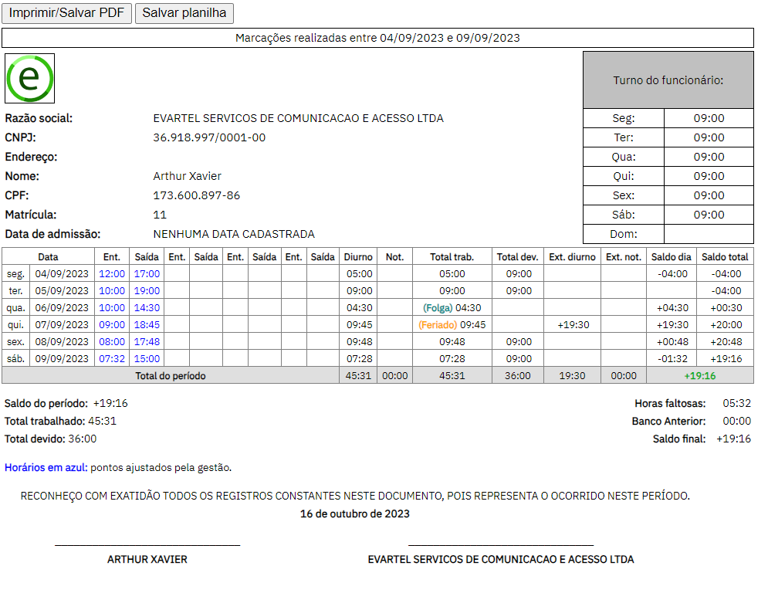Click the ARTHUR XAVIER signature label
This screenshot has height=593, width=768.
(x=147, y=559)
